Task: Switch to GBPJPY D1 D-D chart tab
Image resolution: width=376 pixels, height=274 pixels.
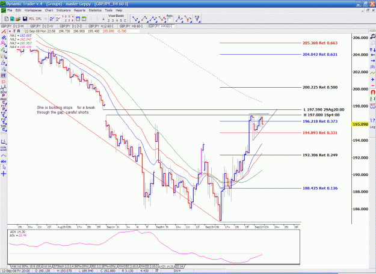Action: coord(71,26)
